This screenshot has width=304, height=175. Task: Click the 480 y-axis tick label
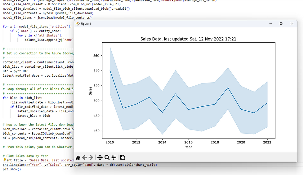pyautogui.click(x=96, y=116)
